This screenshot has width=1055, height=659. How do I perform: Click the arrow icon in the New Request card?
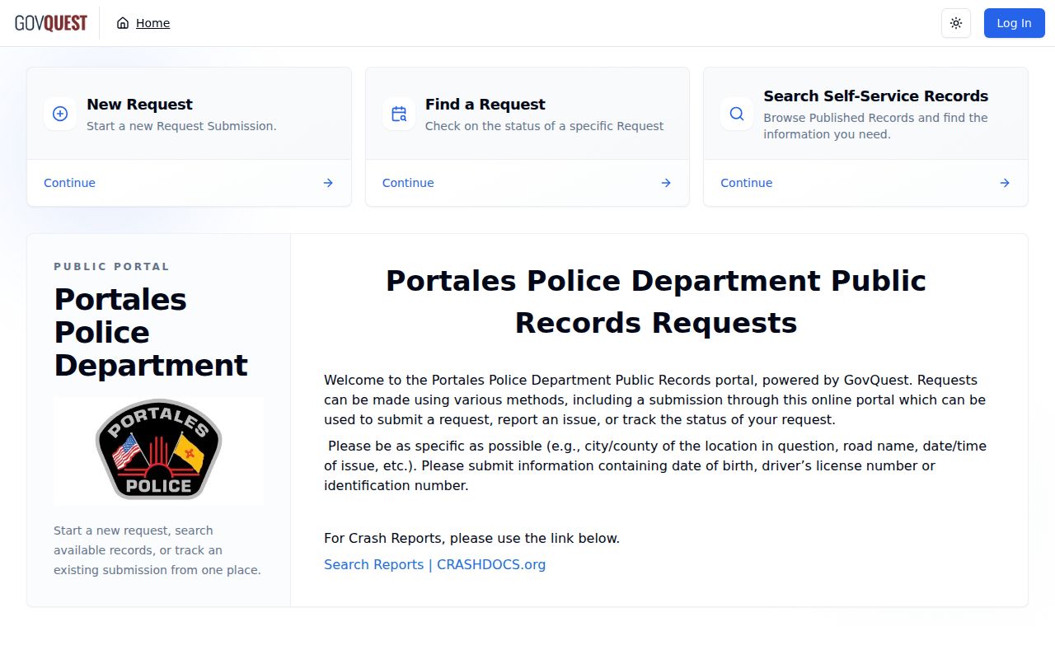coord(328,183)
